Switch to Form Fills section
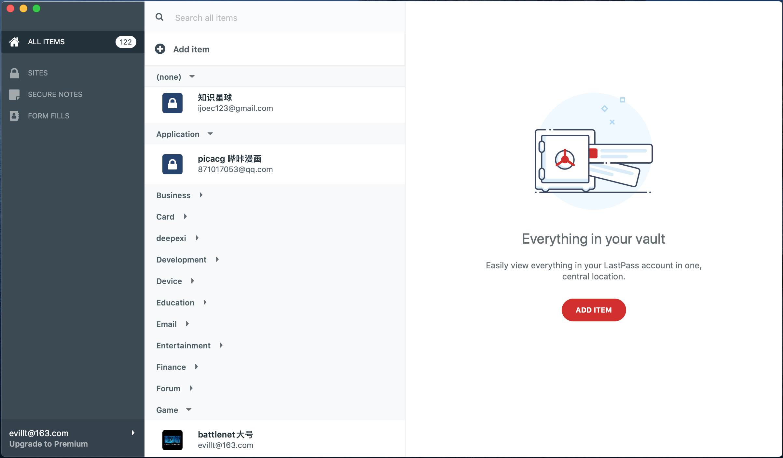 48,116
